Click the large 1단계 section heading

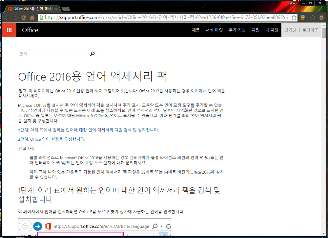click(x=119, y=195)
